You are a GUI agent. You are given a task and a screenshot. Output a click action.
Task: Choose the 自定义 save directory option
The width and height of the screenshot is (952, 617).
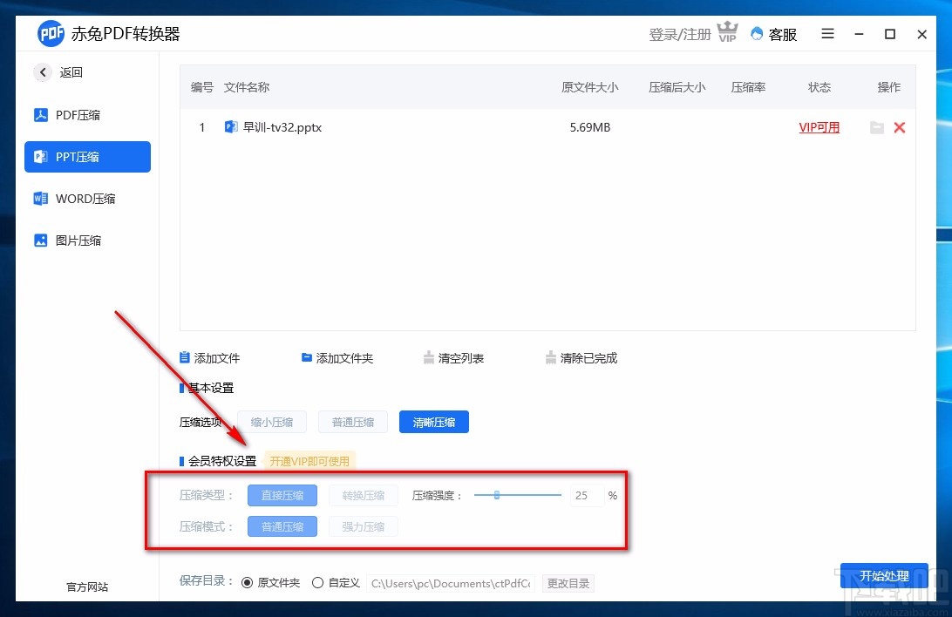coord(317,582)
